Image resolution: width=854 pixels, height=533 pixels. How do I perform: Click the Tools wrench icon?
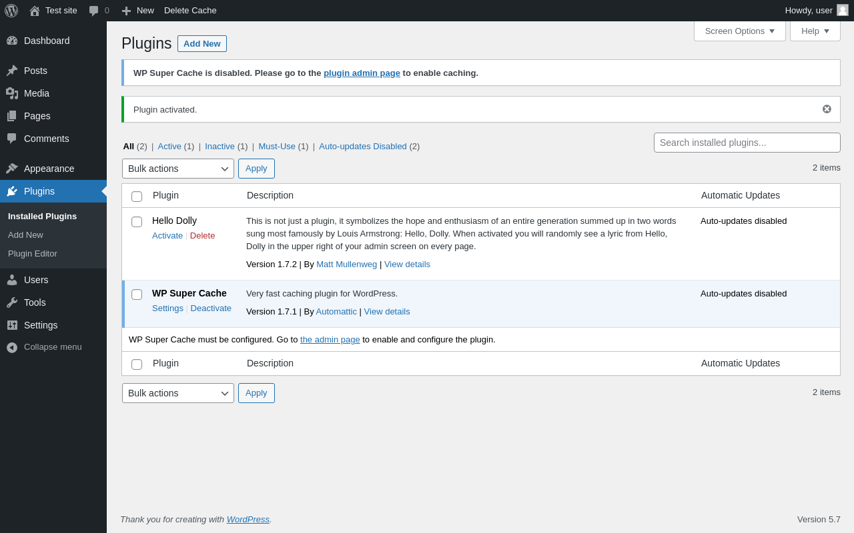click(x=12, y=302)
